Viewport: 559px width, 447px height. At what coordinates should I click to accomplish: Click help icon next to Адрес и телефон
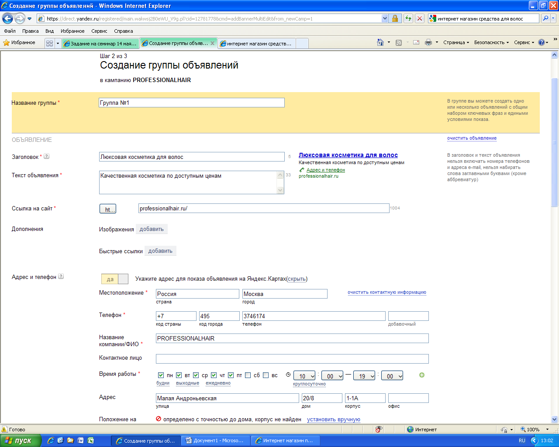click(61, 276)
